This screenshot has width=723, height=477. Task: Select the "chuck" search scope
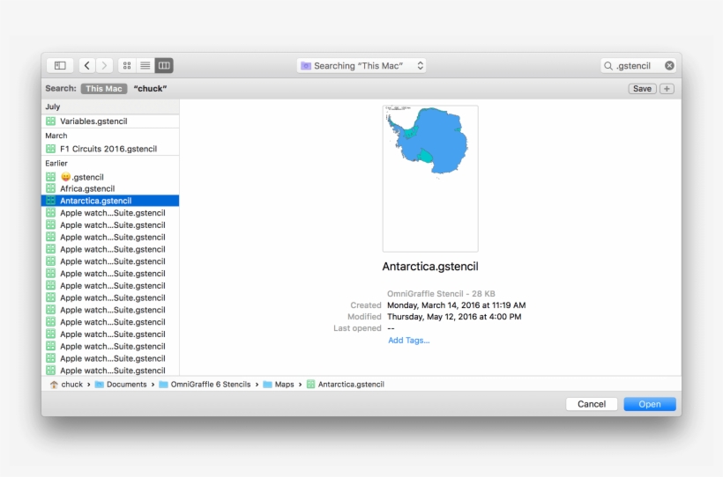(150, 88)
